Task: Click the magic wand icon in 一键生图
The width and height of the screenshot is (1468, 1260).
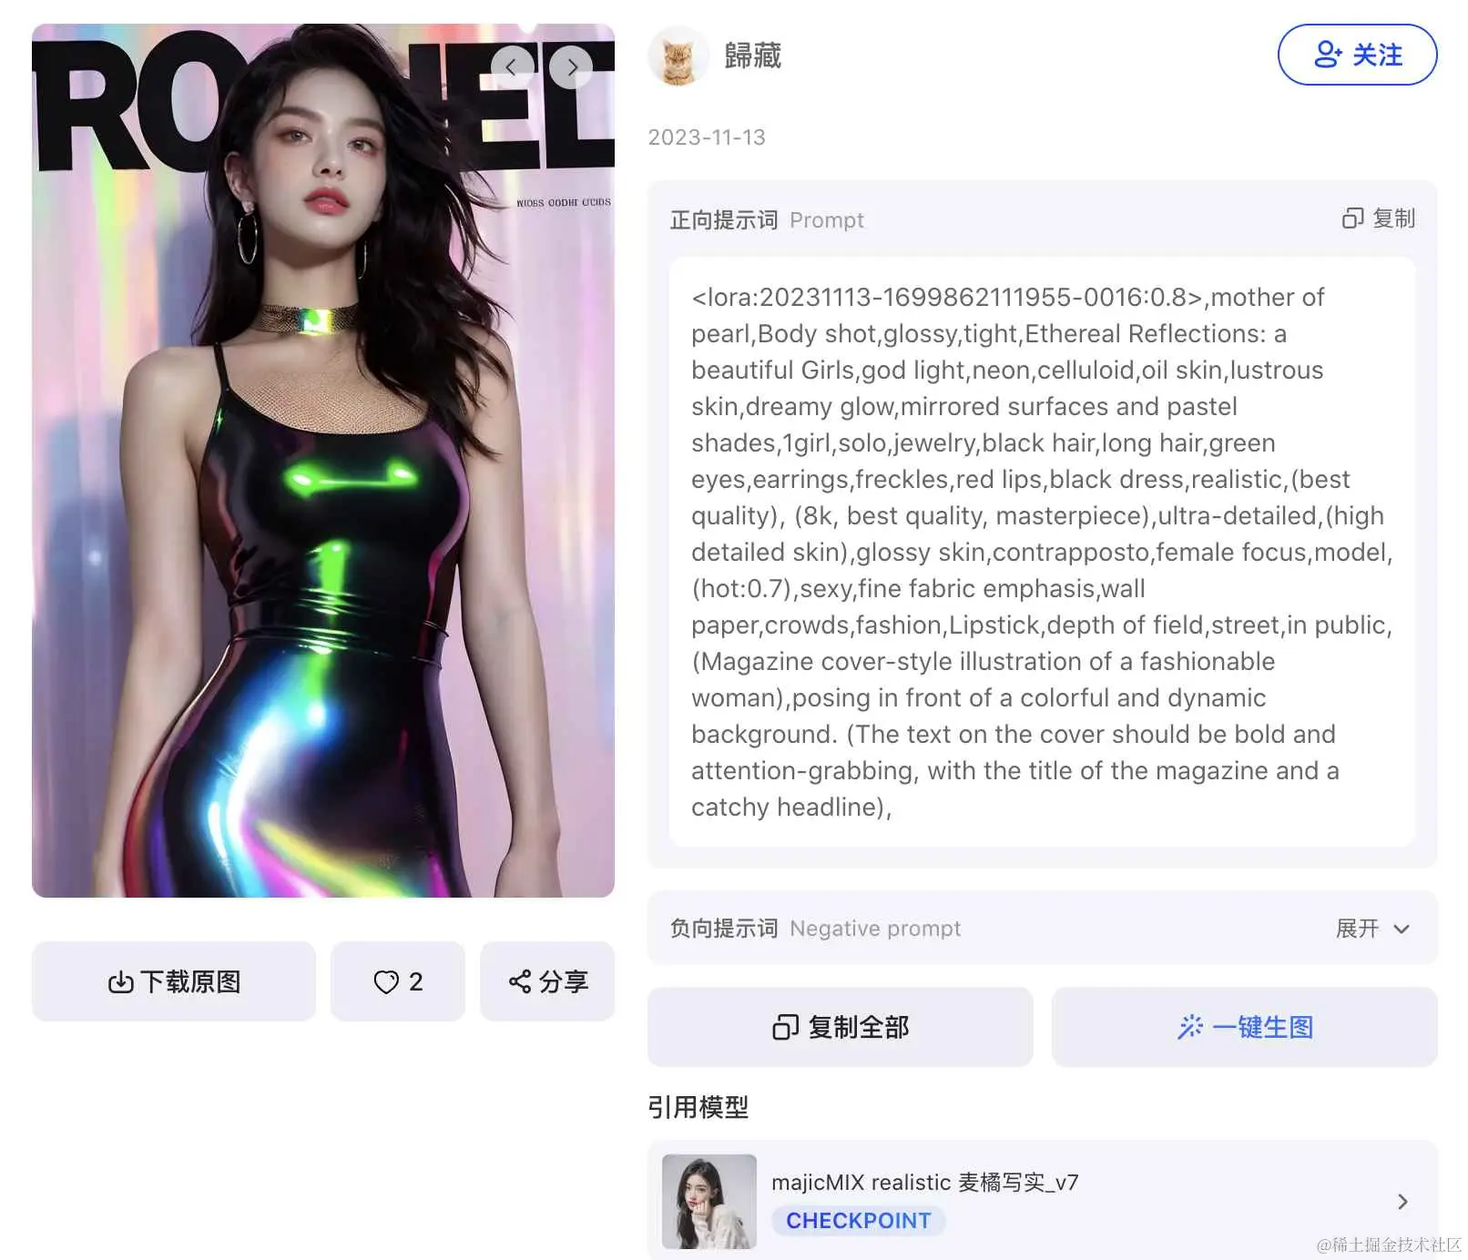Action: pos(1190,1027)
